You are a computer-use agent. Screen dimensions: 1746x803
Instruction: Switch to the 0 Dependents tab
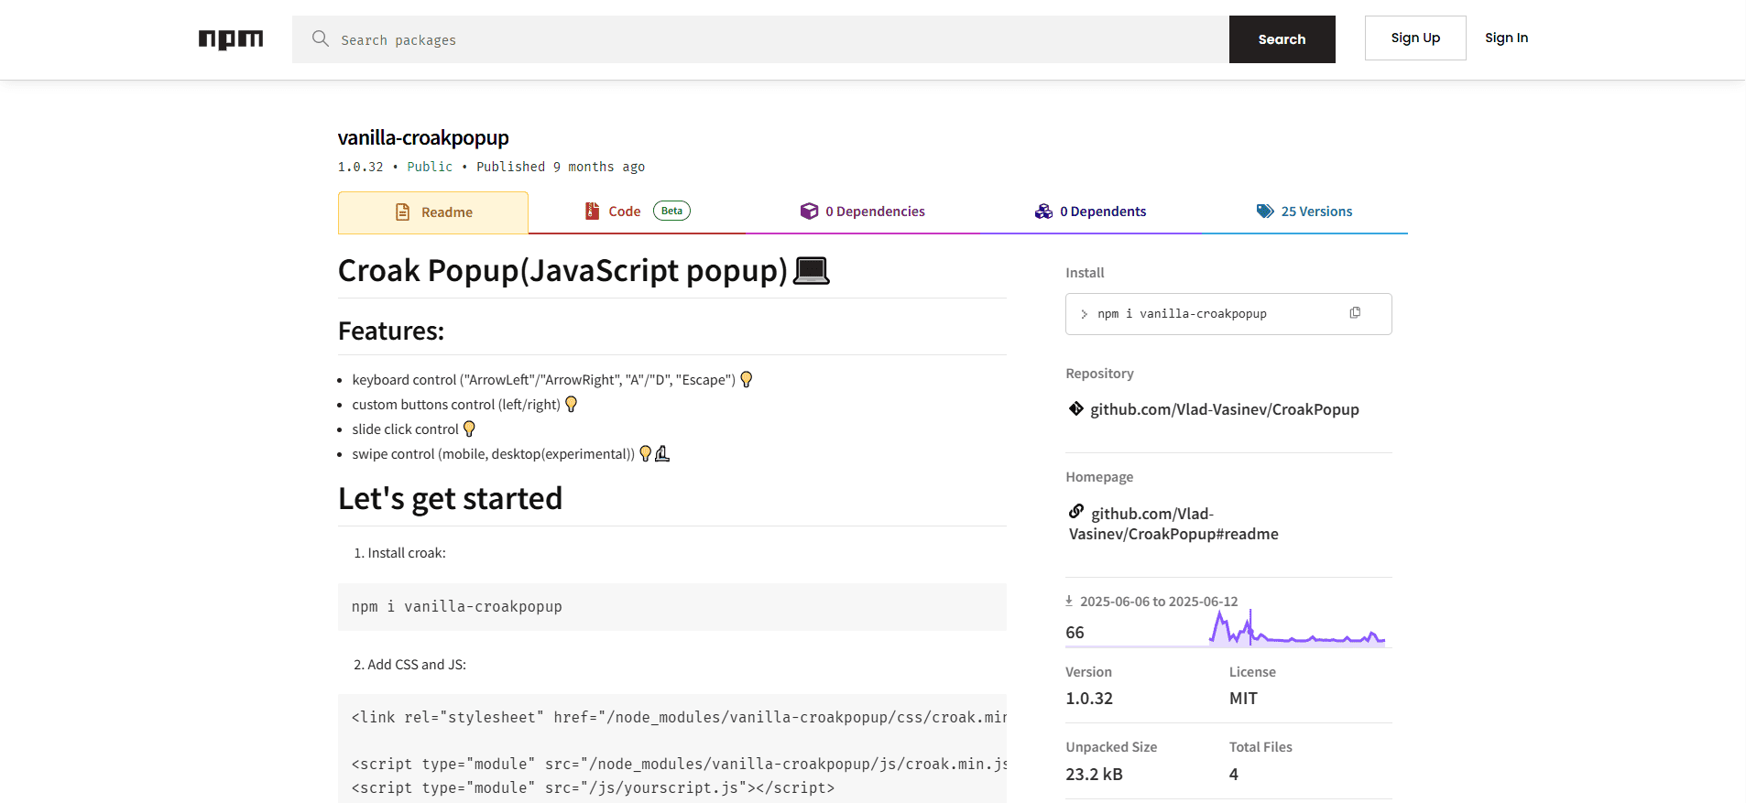[x=1102, y=212]
